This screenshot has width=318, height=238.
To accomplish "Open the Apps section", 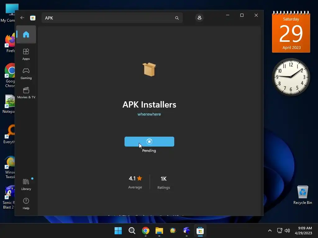I will 26,55.
